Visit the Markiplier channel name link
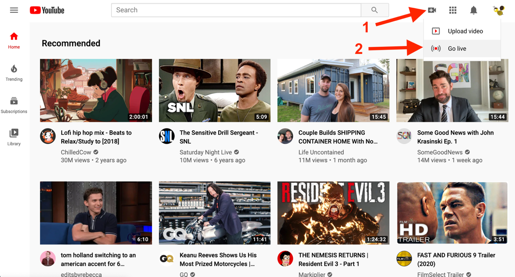515x277 pixels. coord(312,274)
